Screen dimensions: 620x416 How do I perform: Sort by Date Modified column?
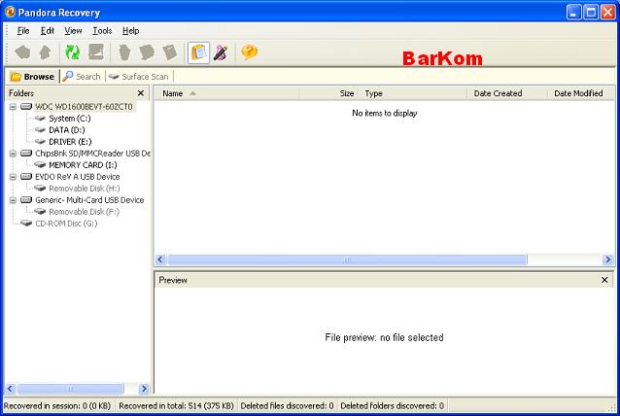581,93
